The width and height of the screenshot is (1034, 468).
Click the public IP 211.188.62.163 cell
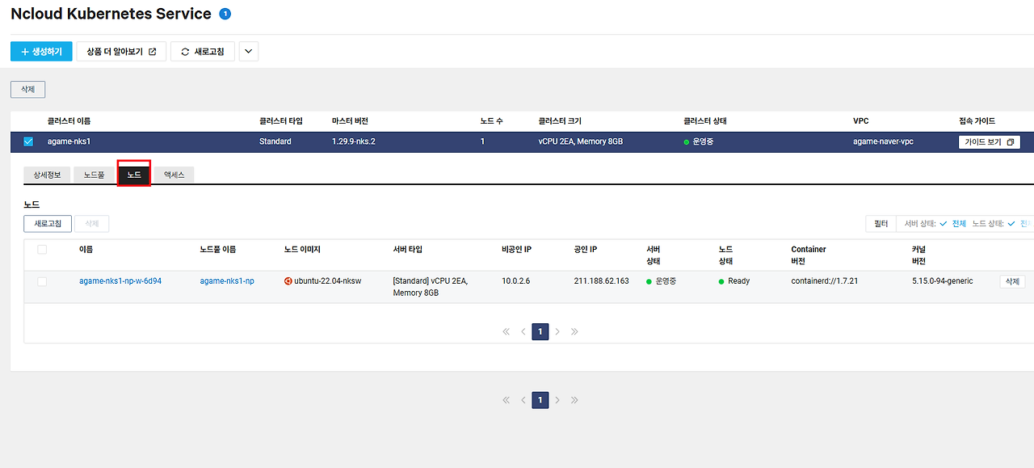click(601, 281)
